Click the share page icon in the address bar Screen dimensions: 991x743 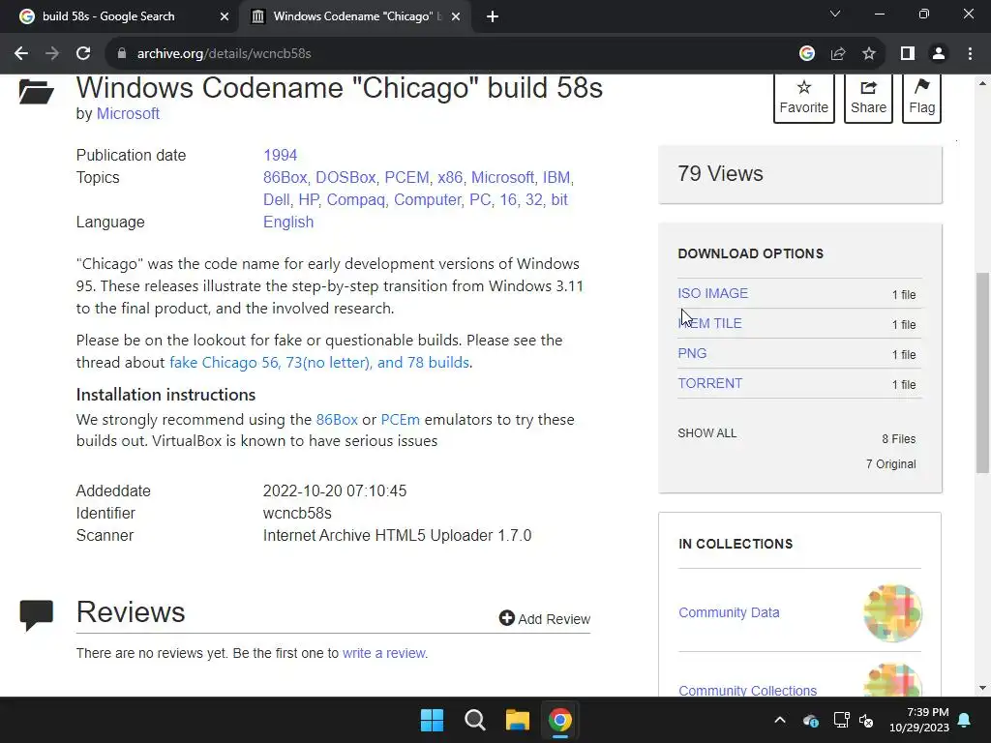(x=838, y=54)
